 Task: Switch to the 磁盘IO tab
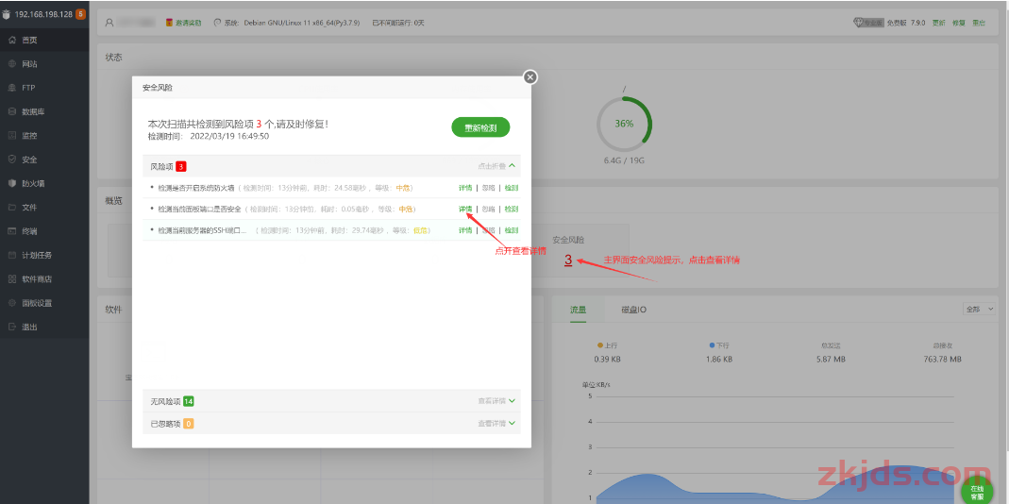tap(634, 310)
